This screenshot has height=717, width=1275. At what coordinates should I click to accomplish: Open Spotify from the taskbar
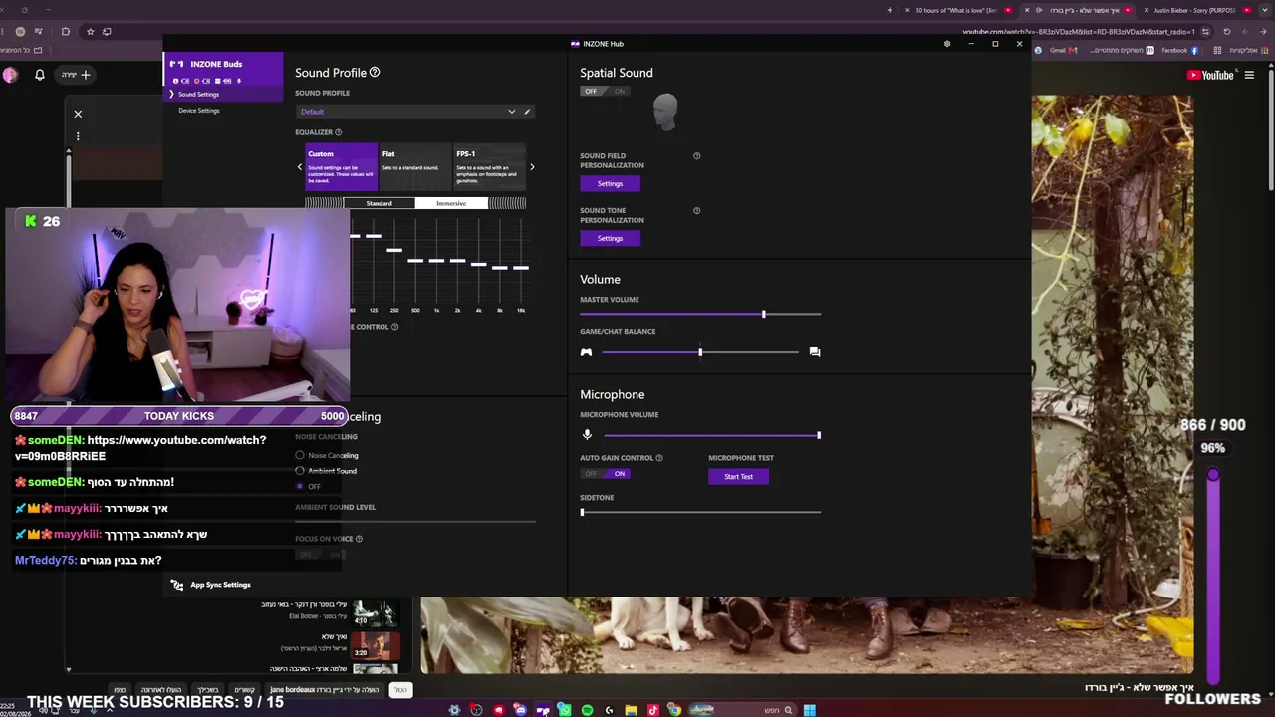587,710
